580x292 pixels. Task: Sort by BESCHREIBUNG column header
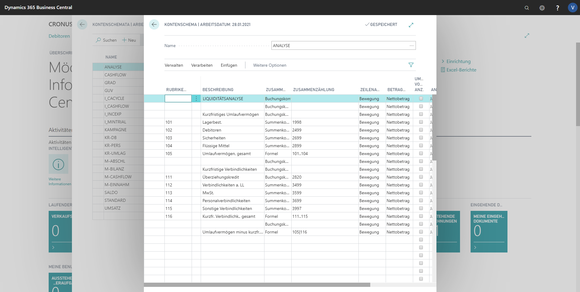click(218, 90)
